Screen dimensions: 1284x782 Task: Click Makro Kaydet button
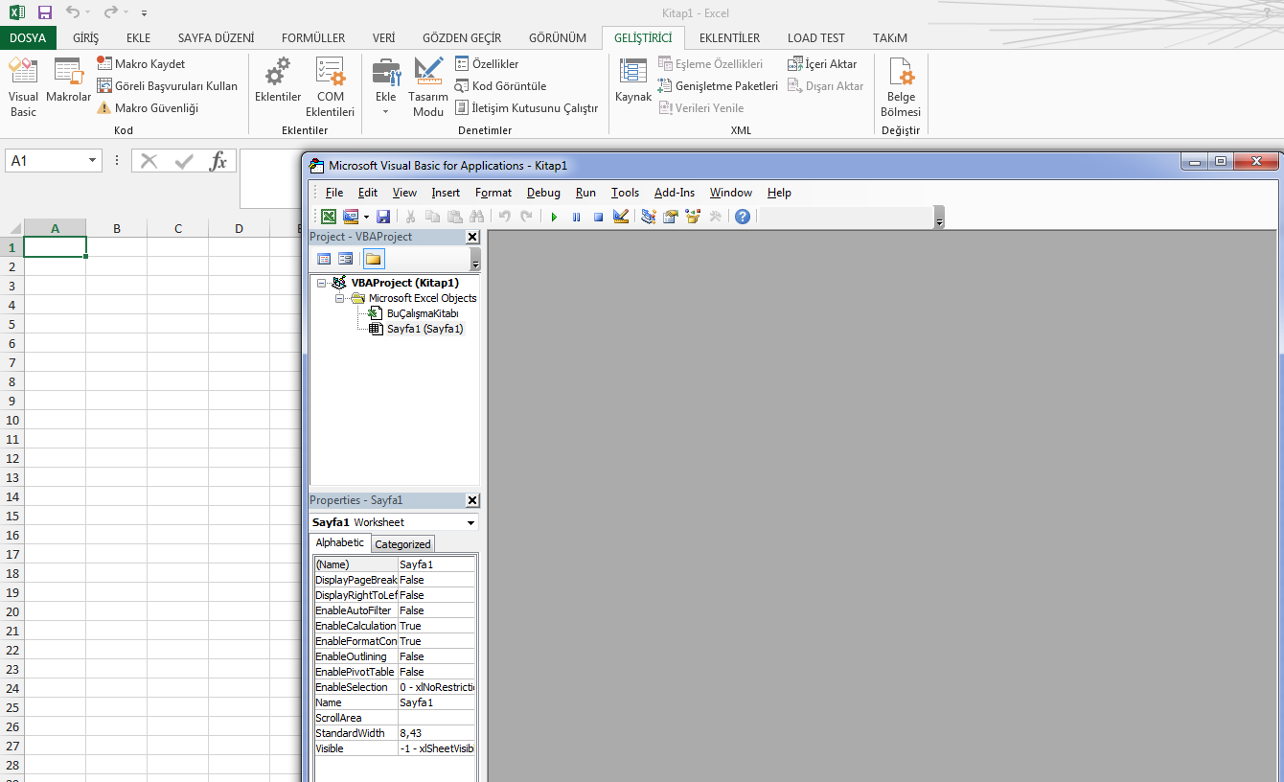pyautogui.click(x=141, y=64)
